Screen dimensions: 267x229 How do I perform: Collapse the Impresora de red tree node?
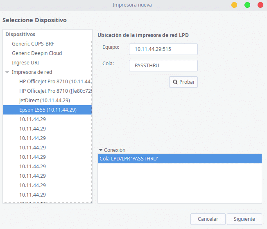coord(7,72)
